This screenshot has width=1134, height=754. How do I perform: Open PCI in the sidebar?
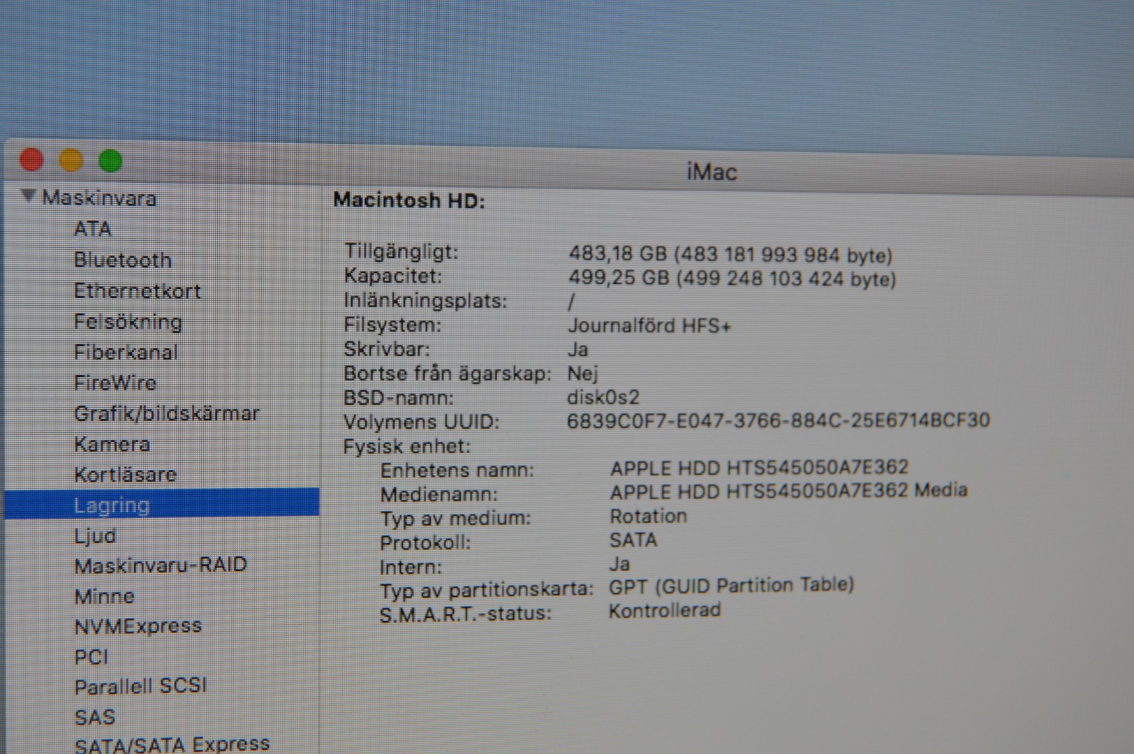click(x=91, y=657)
